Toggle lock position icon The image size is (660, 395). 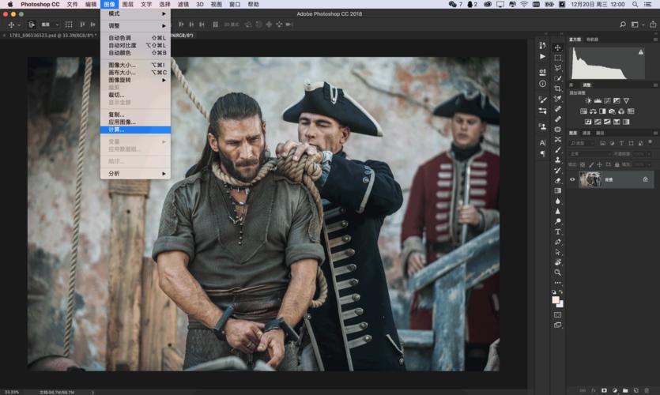599,164
